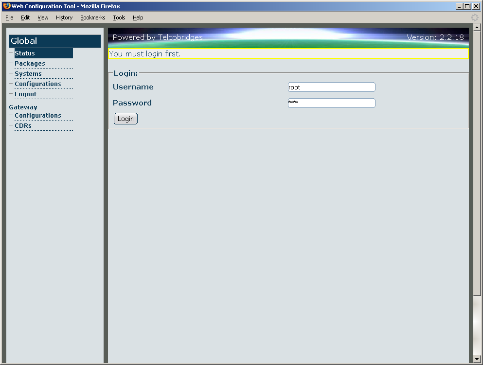Open the File menu

pos(9,17)
